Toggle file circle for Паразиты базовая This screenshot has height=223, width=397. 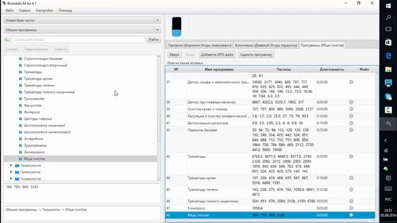click(351, 130)
